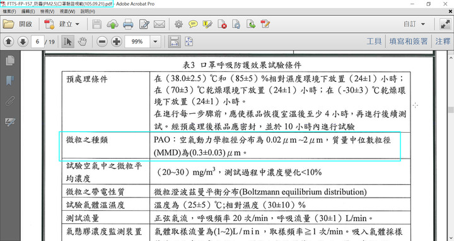Open the 填寫和簽署 (Fill & Sign) pane
454x241 pixels.
(408, 42)
